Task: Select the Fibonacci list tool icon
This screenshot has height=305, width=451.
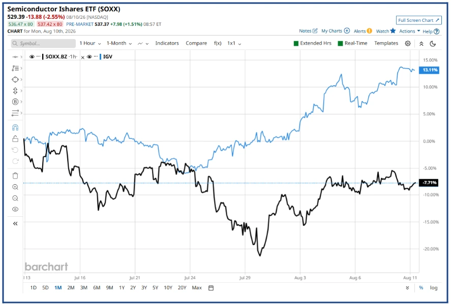Action: coord(15,68)
